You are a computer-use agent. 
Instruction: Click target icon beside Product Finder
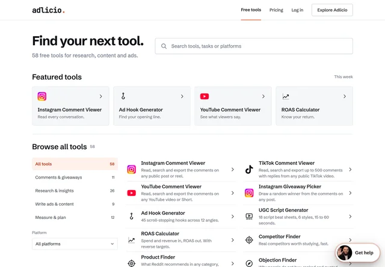click(132, 263)
